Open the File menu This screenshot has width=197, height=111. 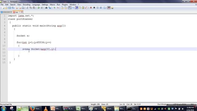tap(2, 5)
